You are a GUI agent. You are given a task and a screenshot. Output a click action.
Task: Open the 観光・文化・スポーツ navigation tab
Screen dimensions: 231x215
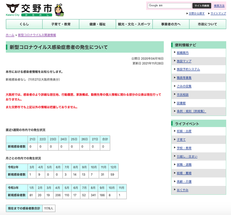[x=134, y=24]
